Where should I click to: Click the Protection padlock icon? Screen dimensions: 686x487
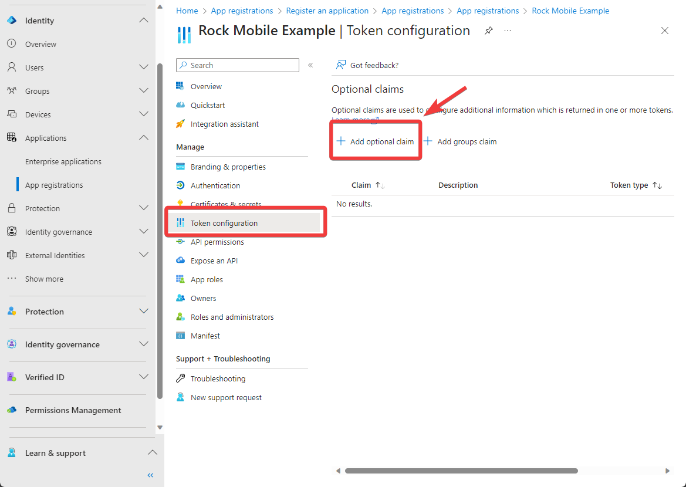(12, 208)
